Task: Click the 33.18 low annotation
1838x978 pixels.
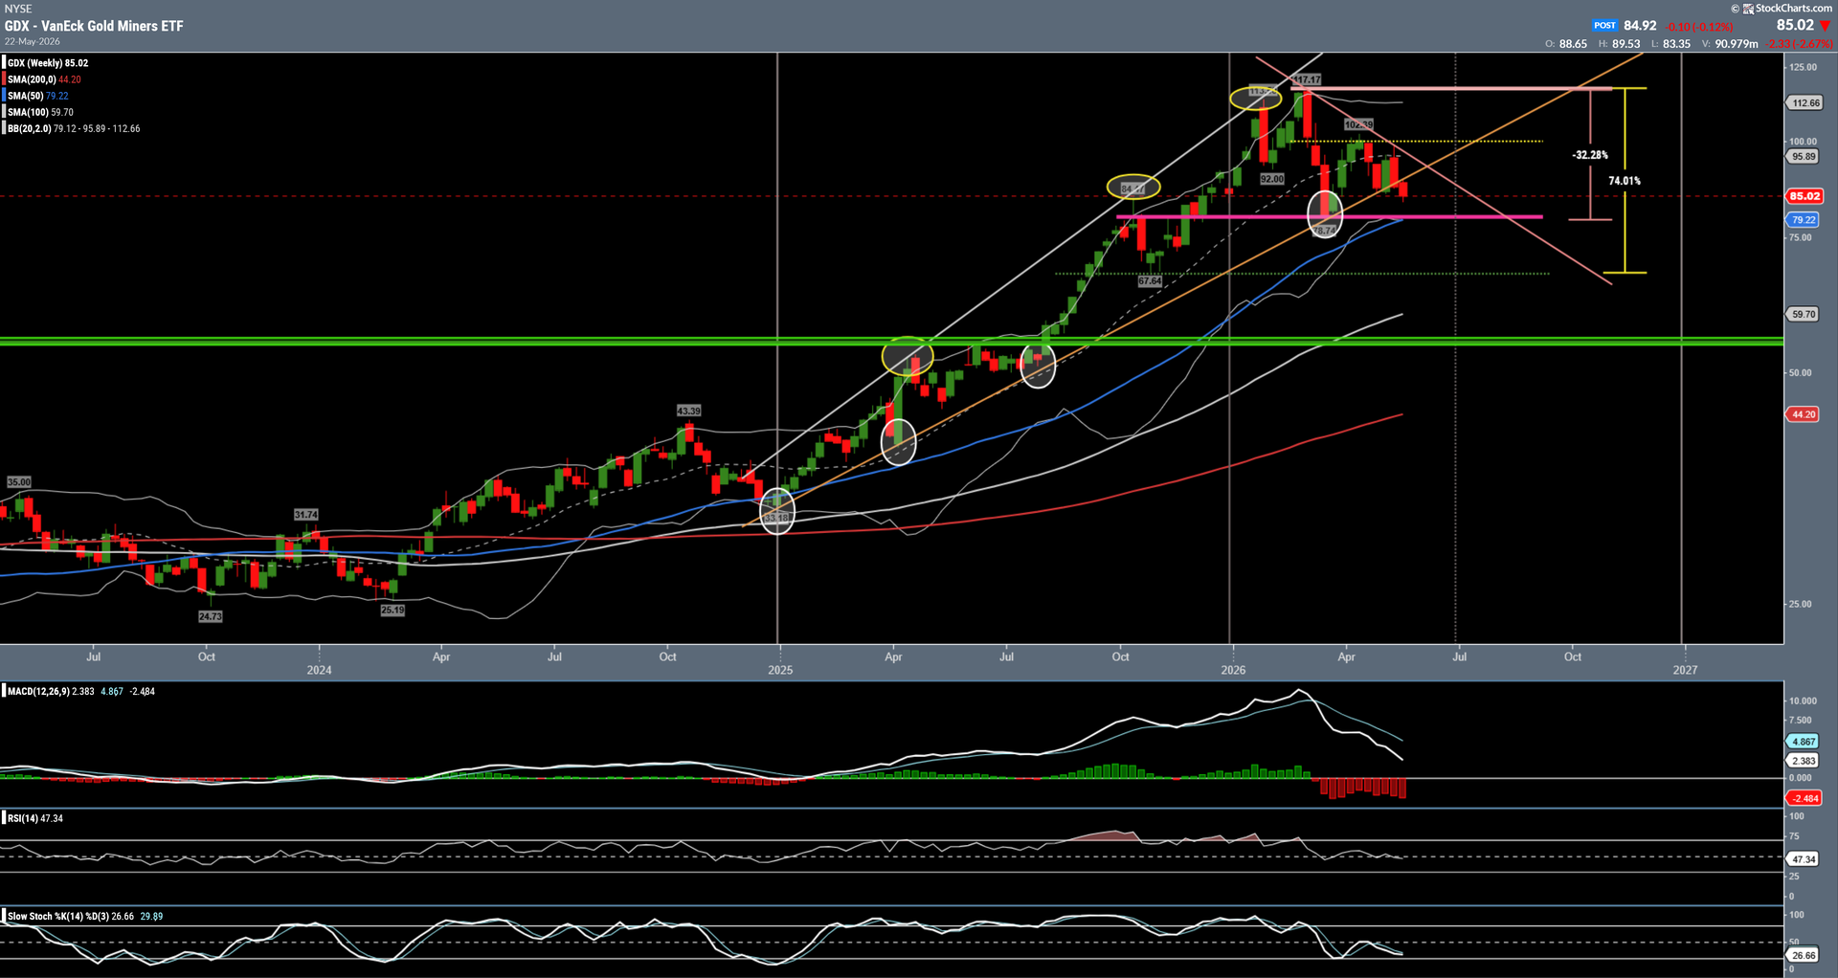Action: [777, 518]
